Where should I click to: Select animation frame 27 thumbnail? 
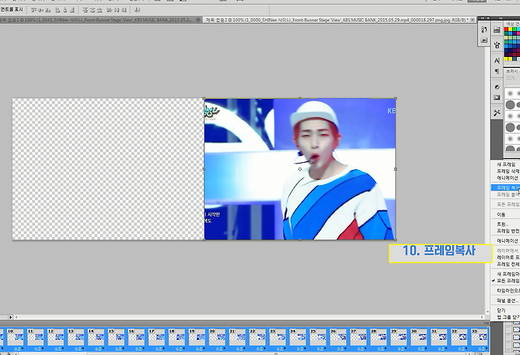tap(359, 337)
